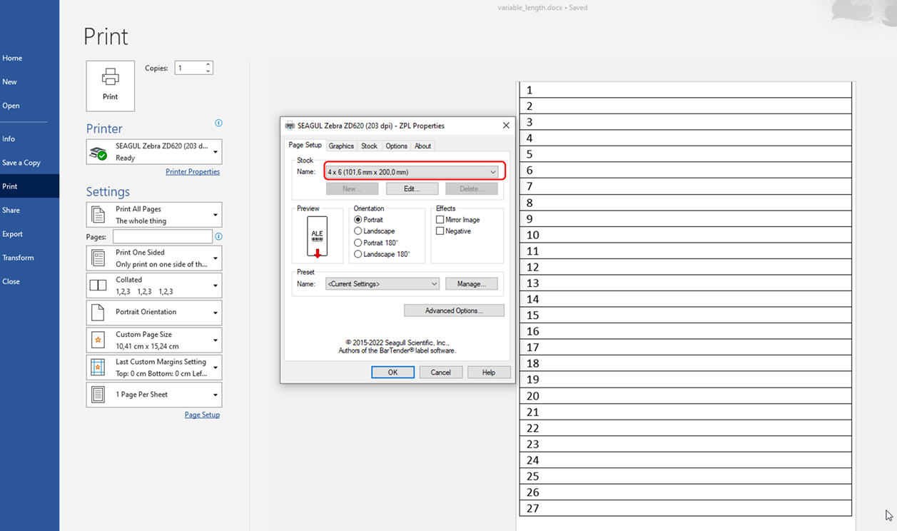Click the Custom Margins Setting icon
This screenshot has width=897, height=531.
click(98, 367)
